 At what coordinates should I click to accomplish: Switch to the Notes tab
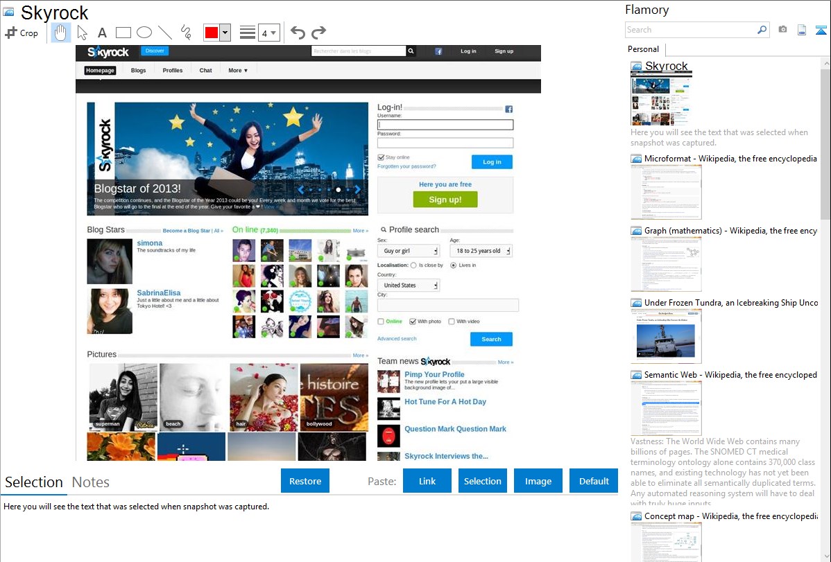[91, 482]
